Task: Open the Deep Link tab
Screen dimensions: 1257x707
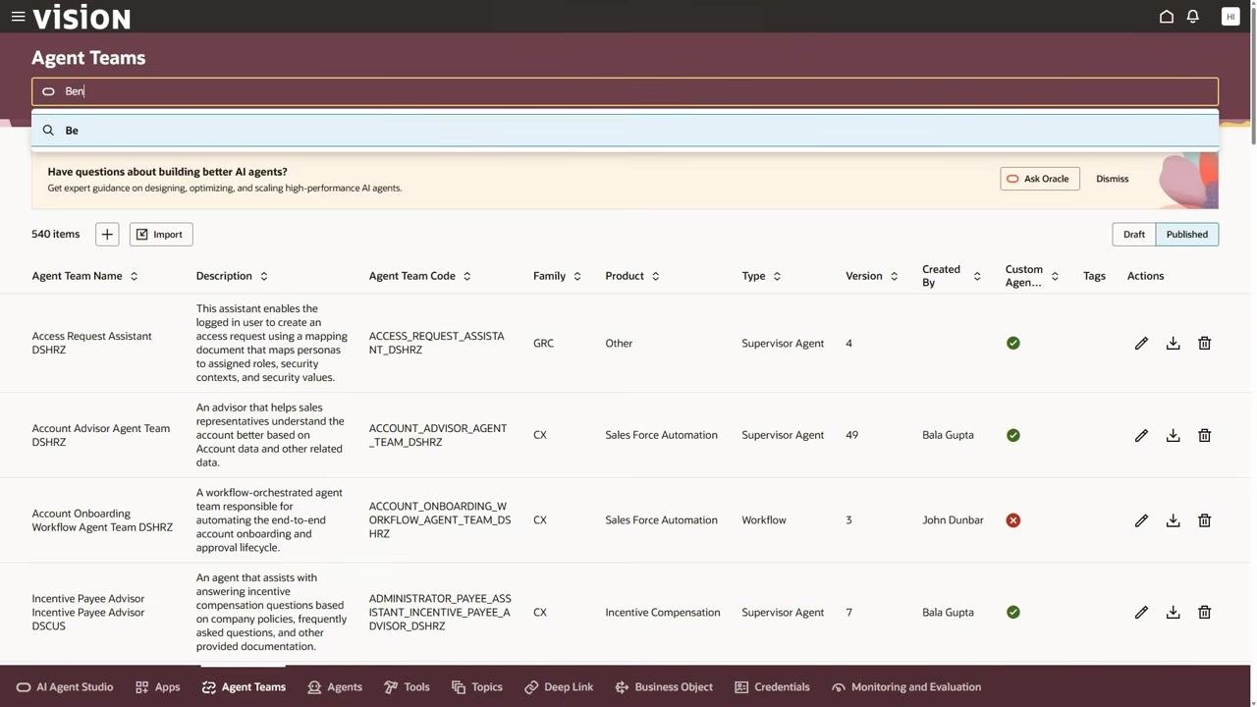Action: click(559, 687)
